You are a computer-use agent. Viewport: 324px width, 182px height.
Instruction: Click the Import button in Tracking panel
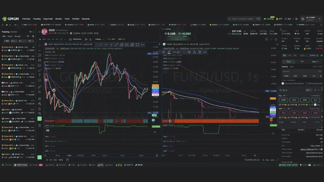10,36
